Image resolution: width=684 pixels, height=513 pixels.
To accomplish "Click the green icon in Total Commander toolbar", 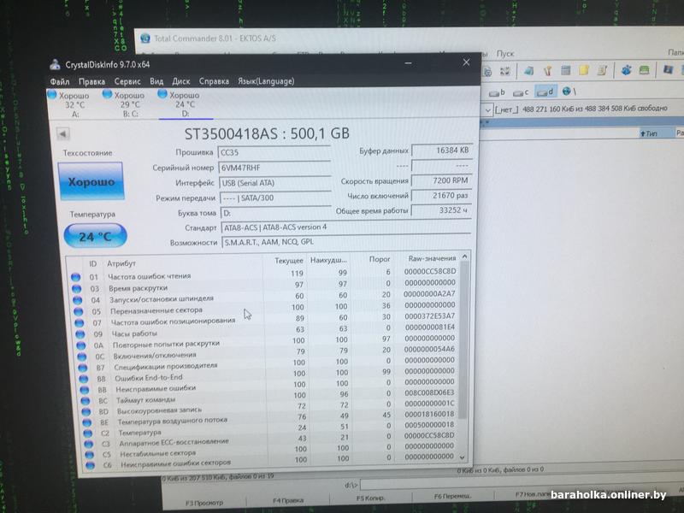I will [645, 70].
